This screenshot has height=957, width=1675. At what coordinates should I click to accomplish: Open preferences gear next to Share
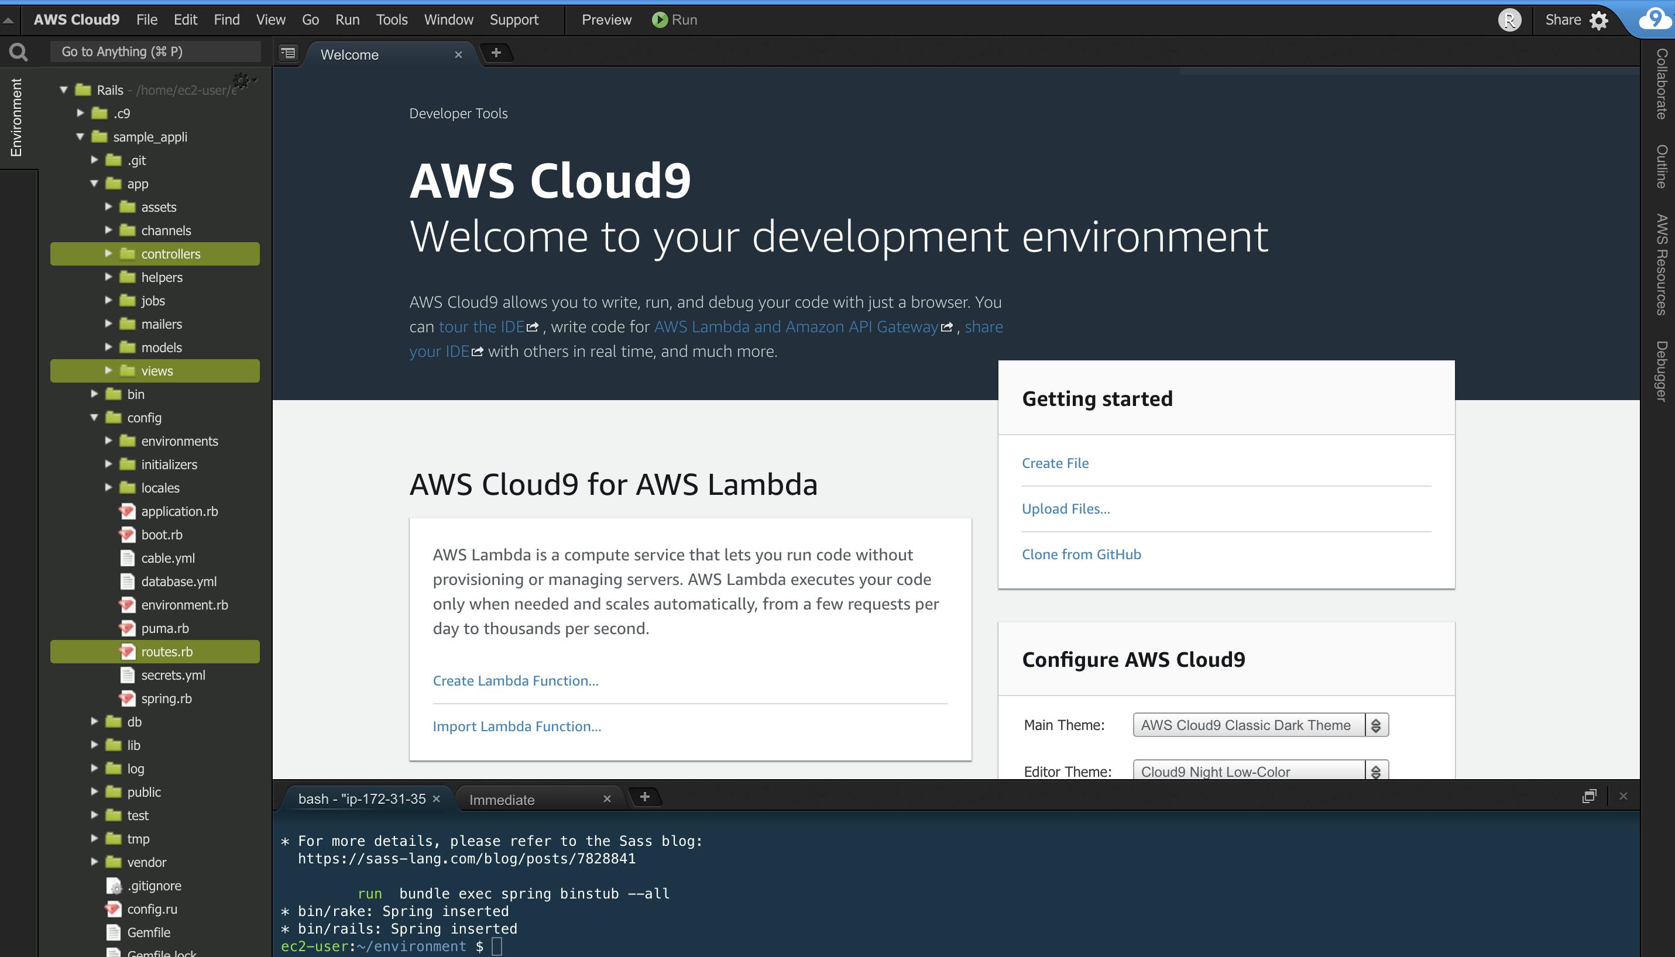click(x=1599, y=20)
